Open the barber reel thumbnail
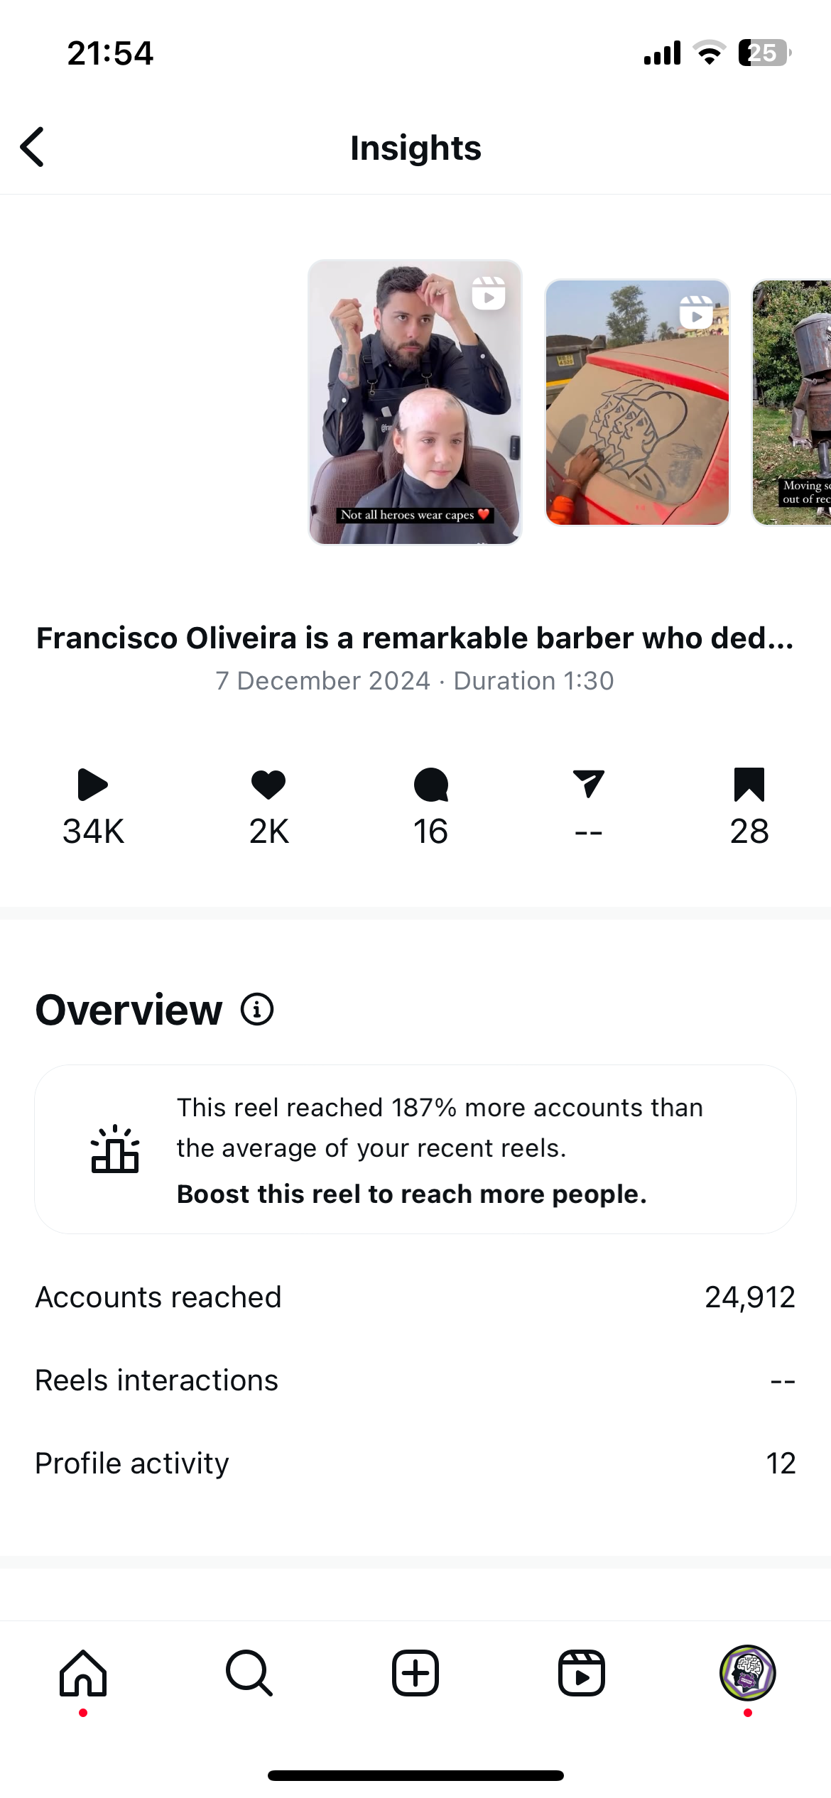 coord(415,402)
